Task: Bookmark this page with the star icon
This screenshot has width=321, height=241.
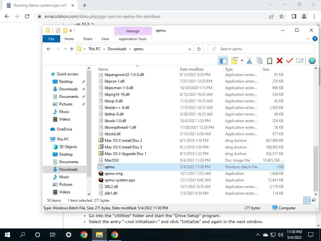Action: (282, 16)
